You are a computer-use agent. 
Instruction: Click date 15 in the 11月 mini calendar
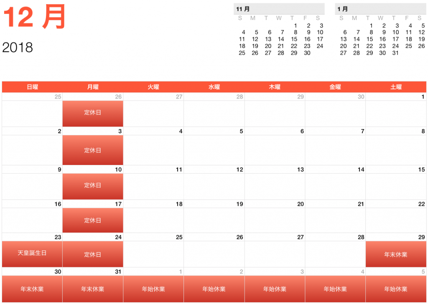pos(294,39)
